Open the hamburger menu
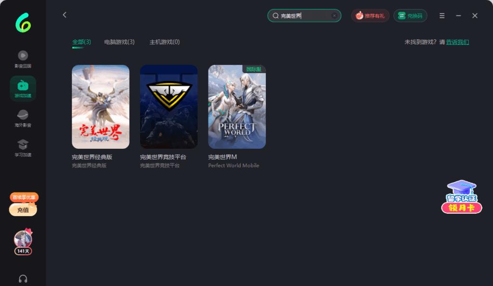This screenshot has width=493, height=286. tap(442, 16)
